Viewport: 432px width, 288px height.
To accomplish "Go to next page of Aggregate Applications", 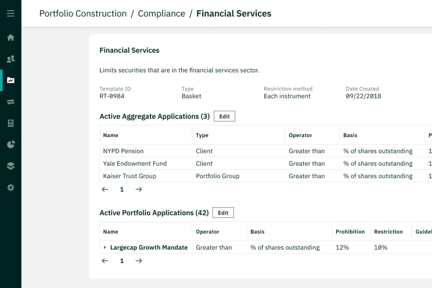I will pyautogui.click(x=139, y=189).
